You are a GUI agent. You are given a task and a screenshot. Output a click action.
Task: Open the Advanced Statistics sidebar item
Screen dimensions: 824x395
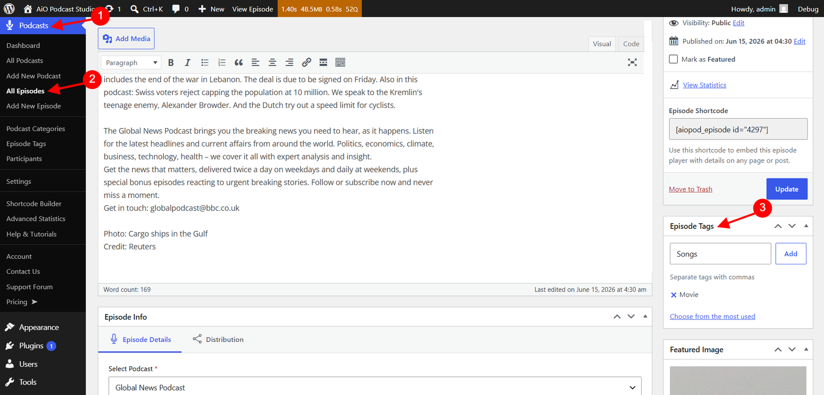pos(36,219)
